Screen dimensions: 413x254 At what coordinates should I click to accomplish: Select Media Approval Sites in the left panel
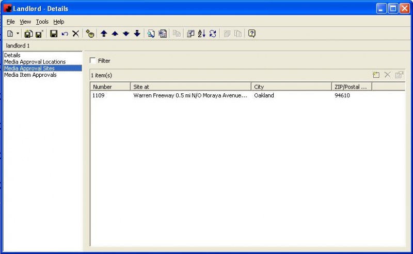[x=43, y=69]
